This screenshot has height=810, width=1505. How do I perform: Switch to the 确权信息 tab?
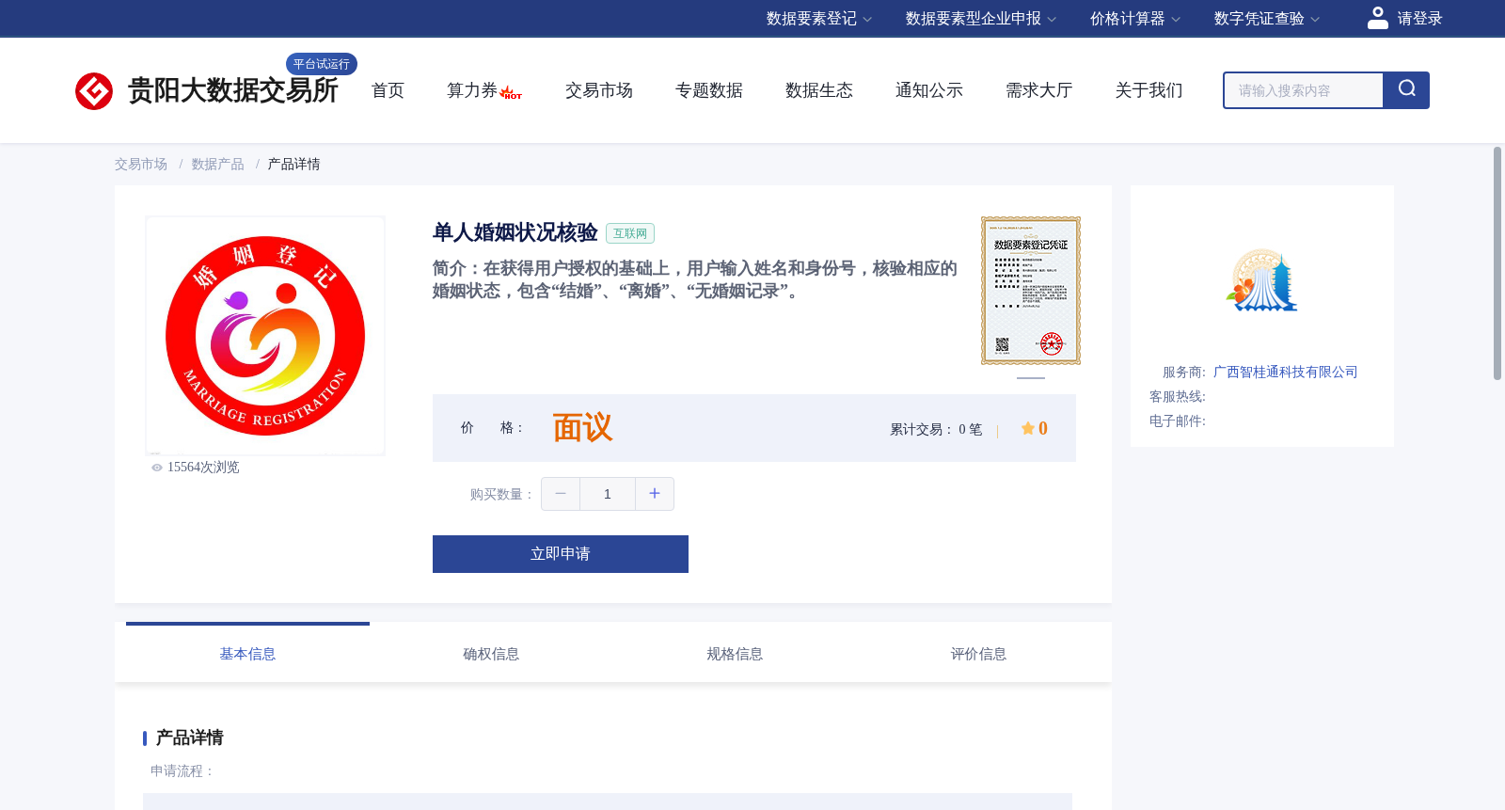pyautogui.click(x=491, y=654)
